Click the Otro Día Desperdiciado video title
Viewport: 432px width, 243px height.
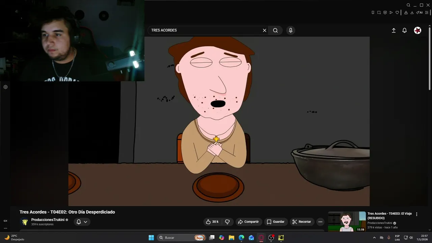pyautogui.click(x=67, y=212)
